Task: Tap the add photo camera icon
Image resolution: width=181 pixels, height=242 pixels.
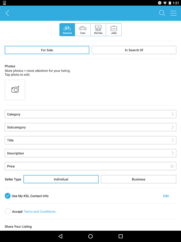Action: [x=15, y=90]
